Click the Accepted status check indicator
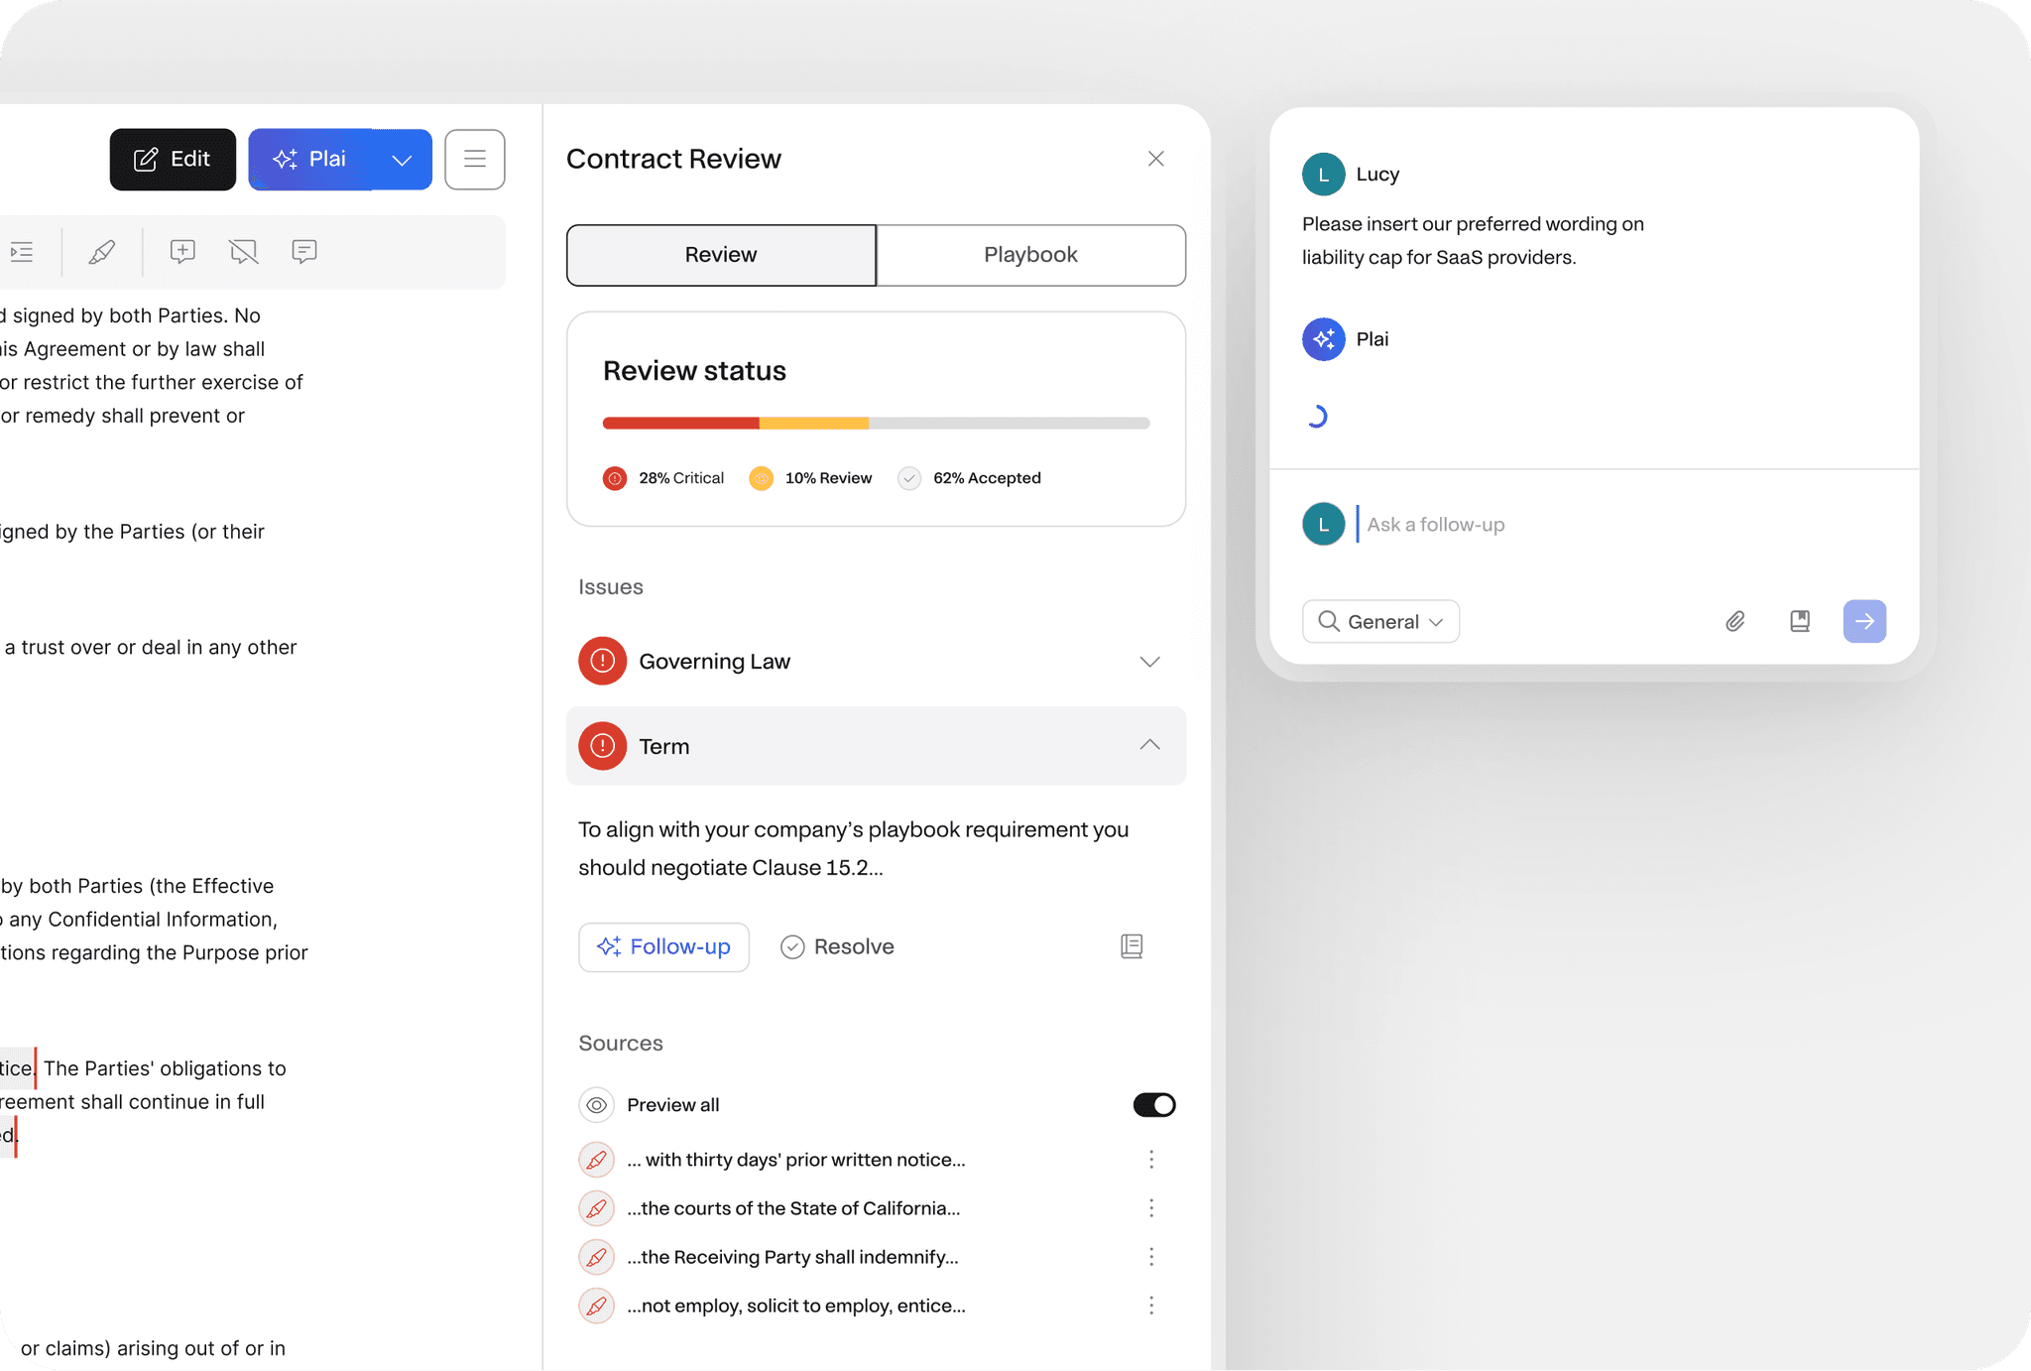Image resolution: width=2031 pixels, height=1371 pixels. (x=909, y=478)
